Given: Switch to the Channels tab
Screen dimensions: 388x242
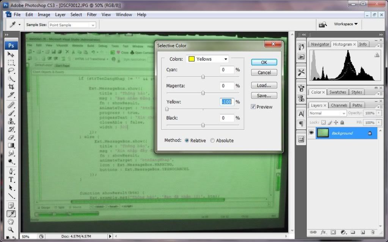Looking at the screenshot, I should pos(339,105).
